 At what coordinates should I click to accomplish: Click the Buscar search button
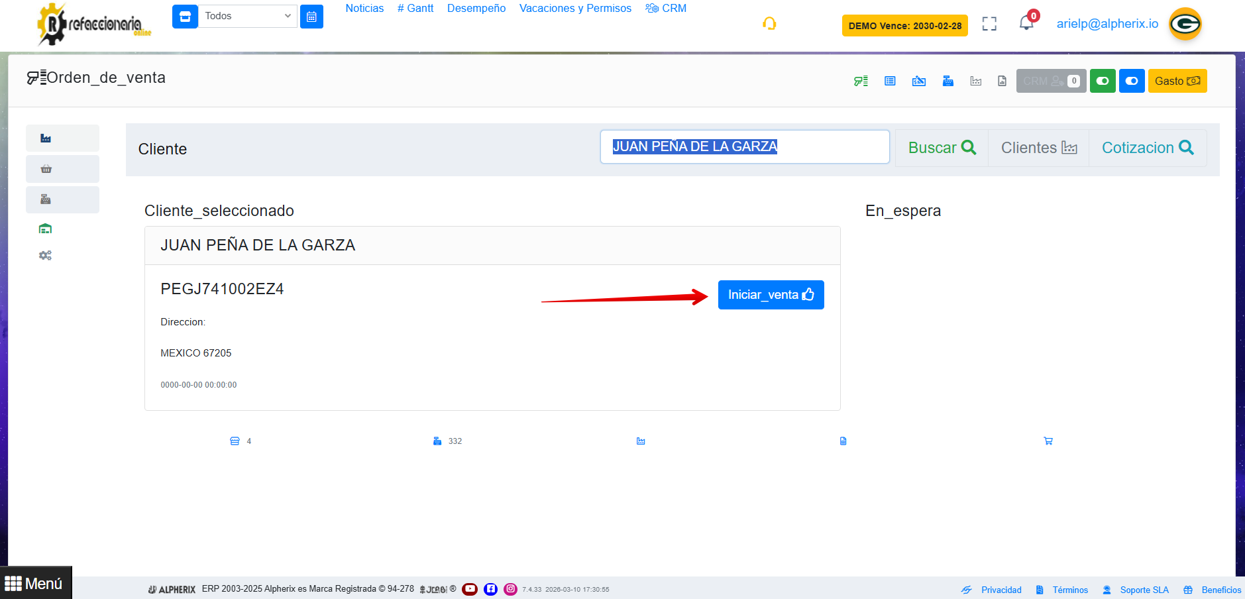941,148
